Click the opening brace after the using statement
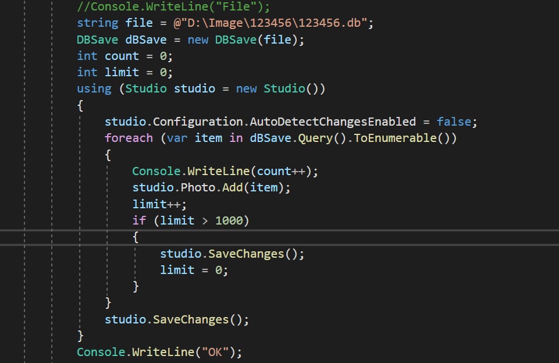The image size is (559, 363). pyautogui.click(x=80, y=105)
